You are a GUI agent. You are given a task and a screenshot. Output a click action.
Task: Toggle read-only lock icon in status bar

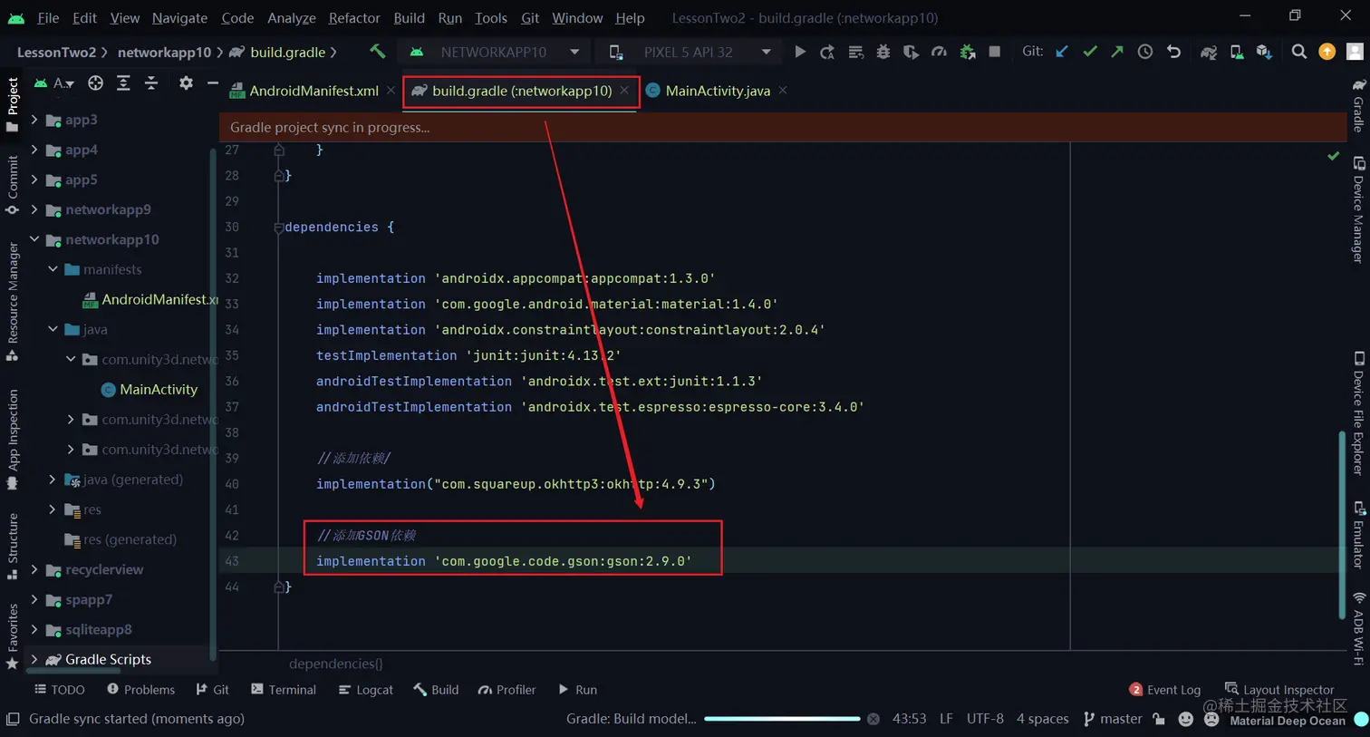pyautogui.click(x=1159, y=719)
